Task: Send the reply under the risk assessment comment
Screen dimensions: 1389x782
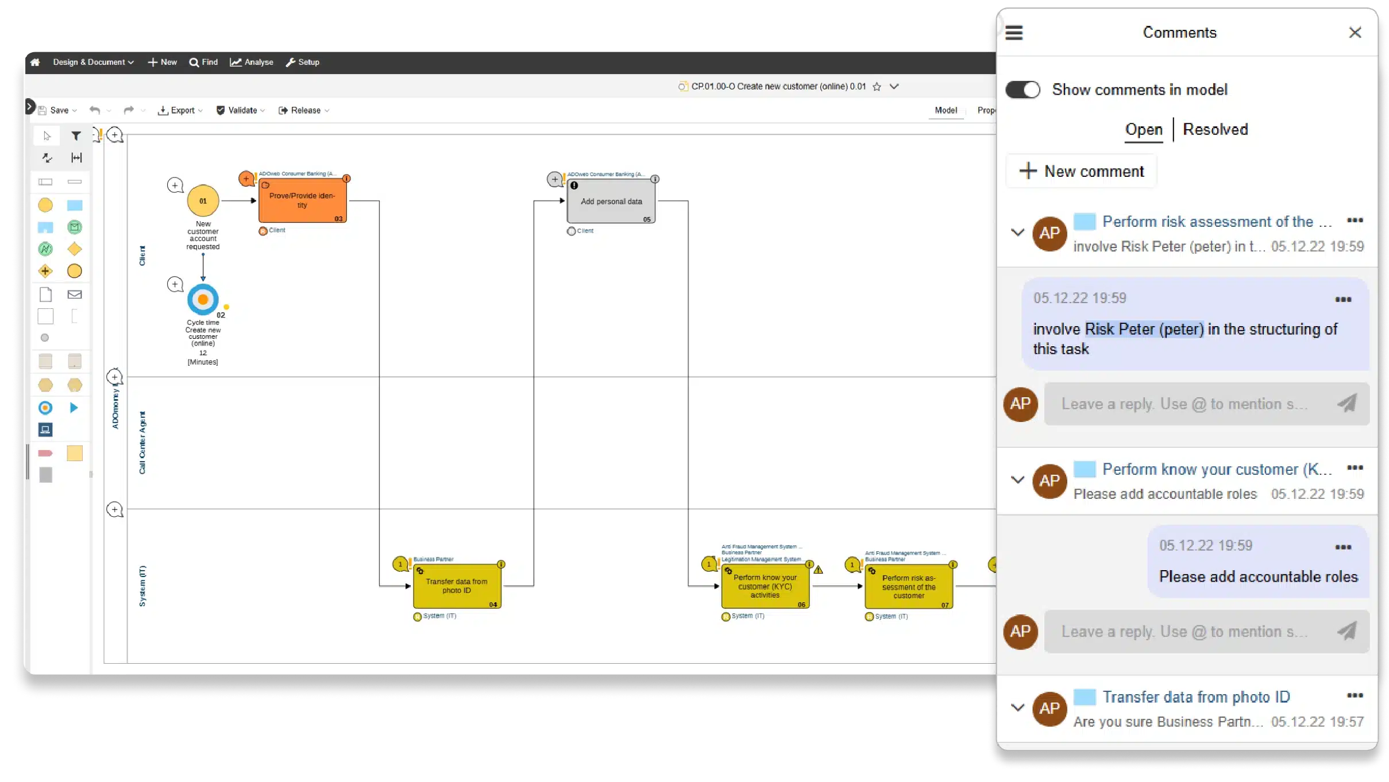Action: (x=1346, y=404)
